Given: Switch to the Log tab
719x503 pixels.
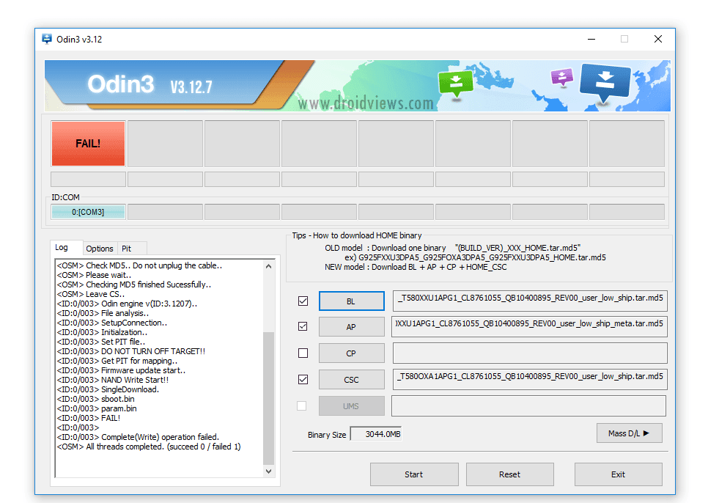Looking at the screenshot, I should [62, 247].
